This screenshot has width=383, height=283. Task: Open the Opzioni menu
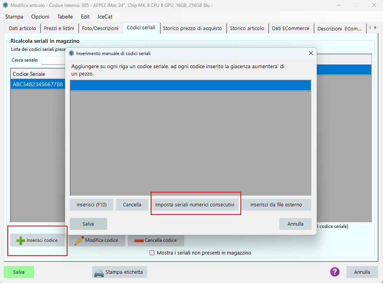click(40, 17)
